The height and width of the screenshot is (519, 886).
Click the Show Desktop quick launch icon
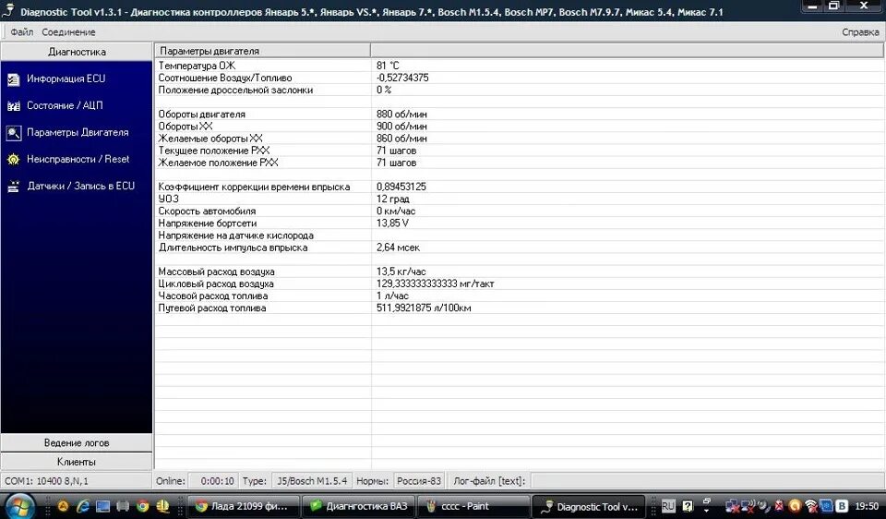[102, 506]
